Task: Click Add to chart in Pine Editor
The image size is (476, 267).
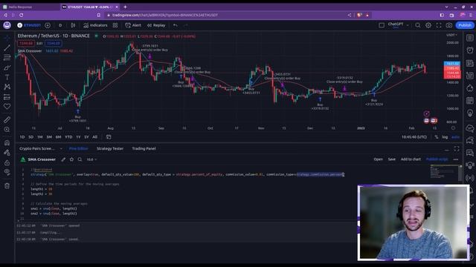Action: [411, 159]
